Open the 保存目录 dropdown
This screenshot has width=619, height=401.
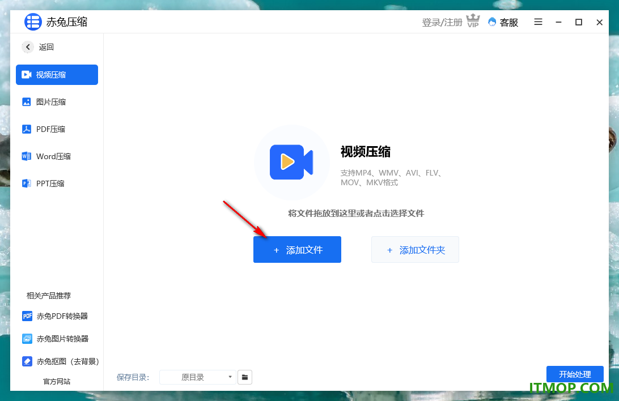click(x=197, y=377)
